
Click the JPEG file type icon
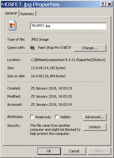point(12,25)
